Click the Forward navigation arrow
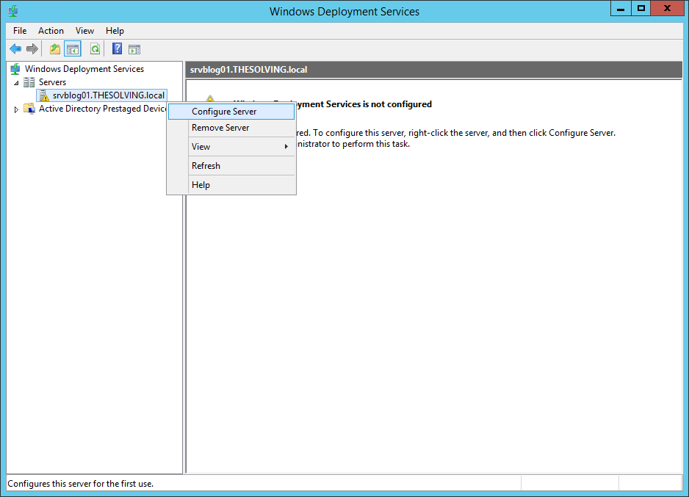This screenshot has width=689, height=497. pos(32,48)
